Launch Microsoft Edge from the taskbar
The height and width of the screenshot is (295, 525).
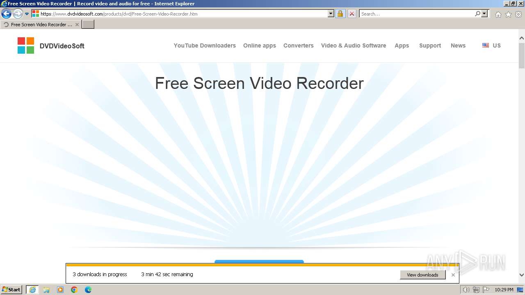[88, 290]
